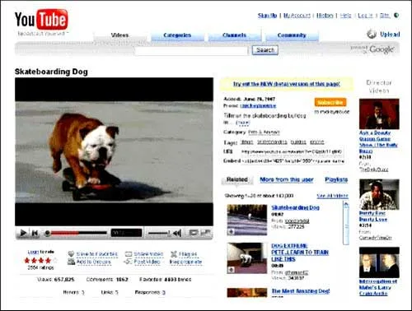This screenshot has height=311, width=412.
Task: Toggle the player's resize view icon
Action: pos(194,233)
